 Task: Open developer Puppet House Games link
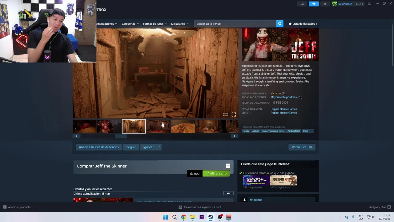[x=284, y=109]
